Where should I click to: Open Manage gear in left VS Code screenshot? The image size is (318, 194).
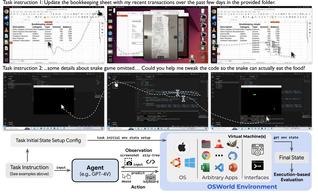coord(5,123)
